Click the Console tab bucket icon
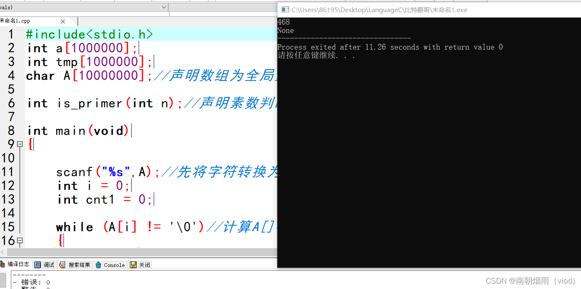 pyautogui.click(x=99, y=265)
